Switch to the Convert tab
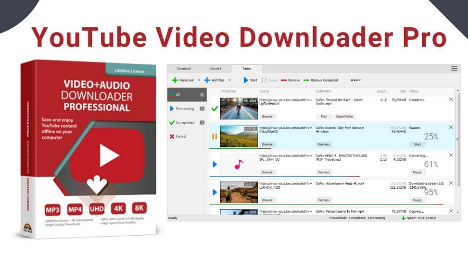The height and width of the screenshot is (263, 468). [215, 69]
